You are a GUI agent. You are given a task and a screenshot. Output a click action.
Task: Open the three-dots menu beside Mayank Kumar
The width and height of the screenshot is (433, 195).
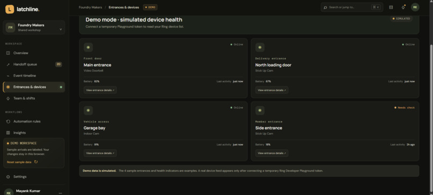(60, 193)
